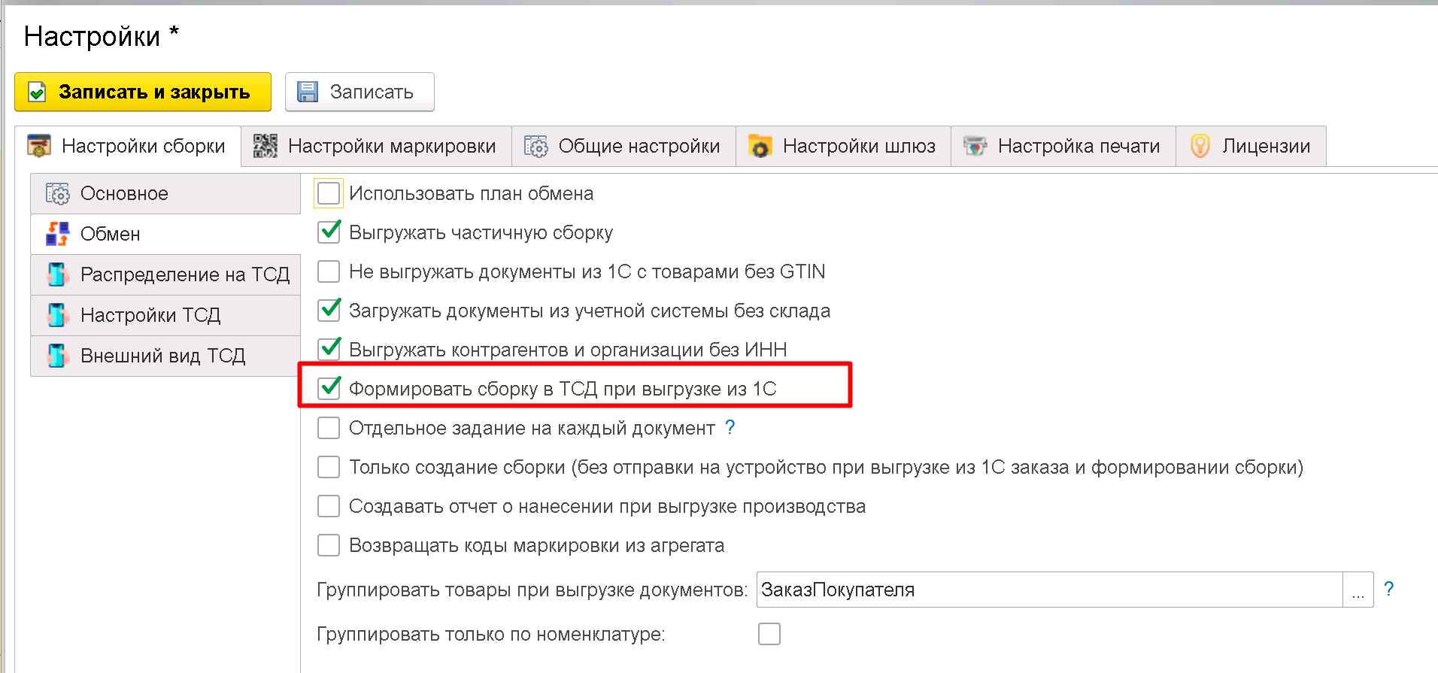Image resolution: width=1438 pixels, height=673 pixels.
Task: Tick Возвращать коды маркировки из агрегата
Action: click(x=329, y=545)
